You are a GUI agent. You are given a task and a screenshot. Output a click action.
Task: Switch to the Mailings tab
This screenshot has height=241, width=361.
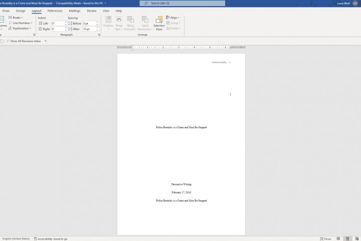pos(75,11)
